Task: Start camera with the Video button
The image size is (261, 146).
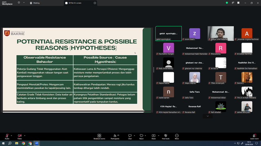Action: (x=20, y=137)
